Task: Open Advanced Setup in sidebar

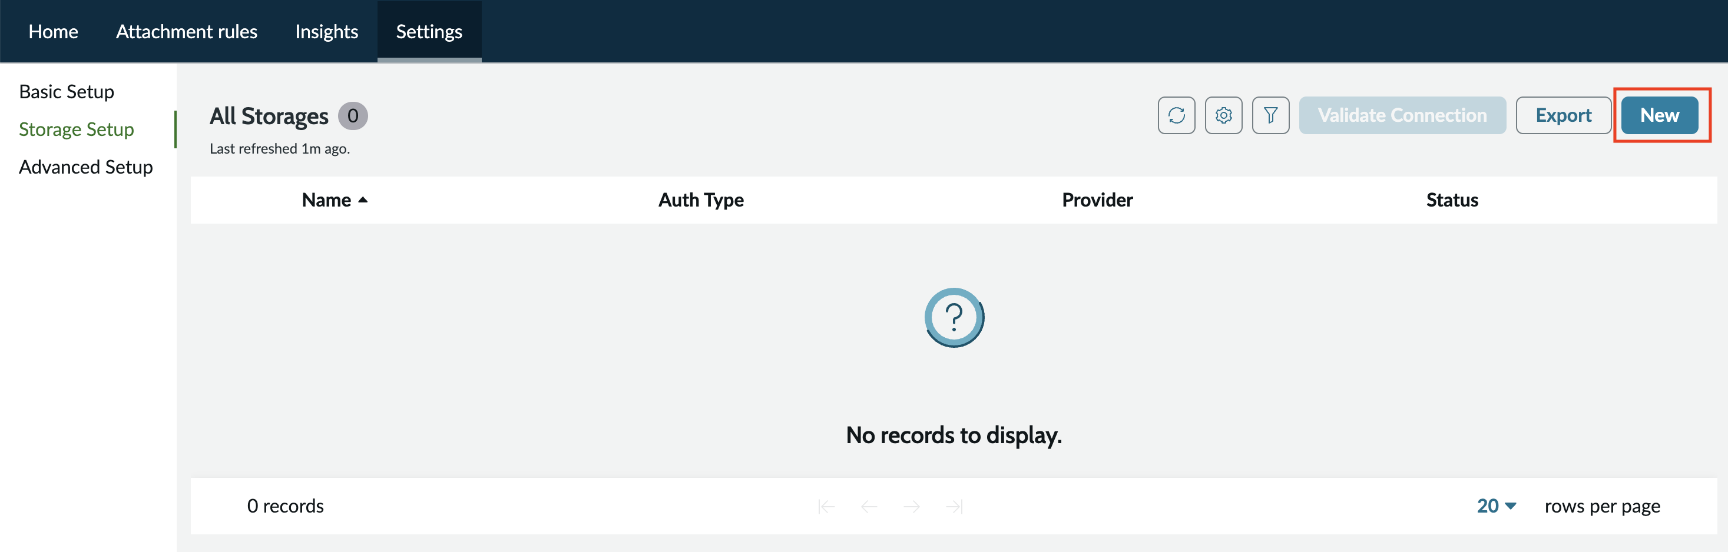Action: pos(86,167)
